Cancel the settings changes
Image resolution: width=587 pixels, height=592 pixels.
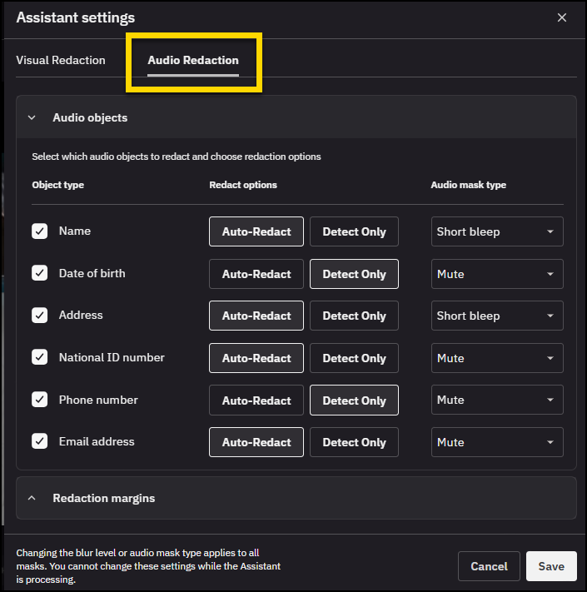tap(489, 566)
